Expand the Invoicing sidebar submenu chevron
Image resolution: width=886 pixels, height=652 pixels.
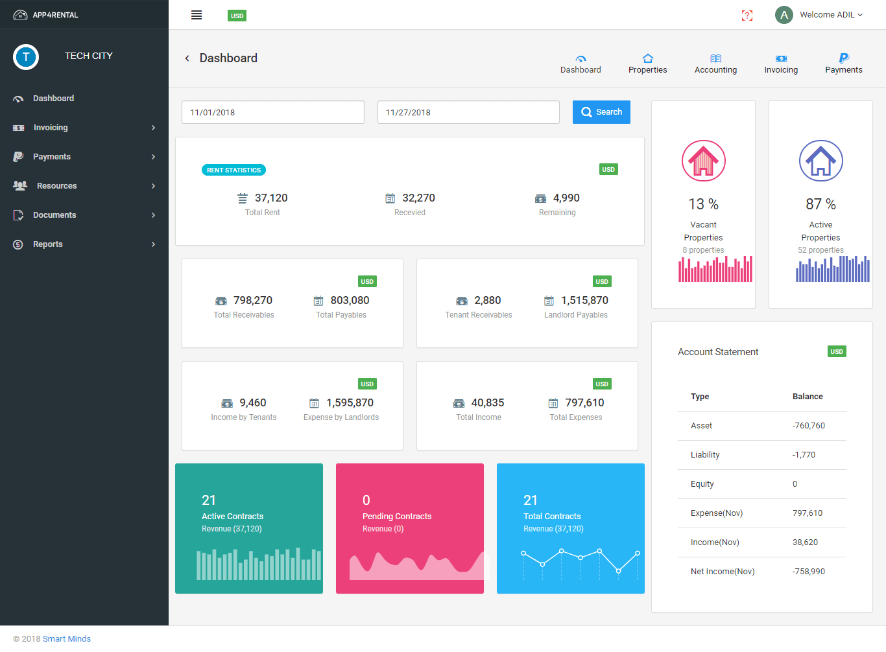(153, 128)
